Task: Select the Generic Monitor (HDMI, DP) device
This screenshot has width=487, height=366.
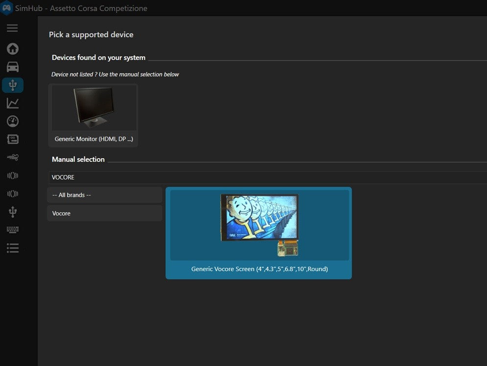Action: [x=93, y=115]
